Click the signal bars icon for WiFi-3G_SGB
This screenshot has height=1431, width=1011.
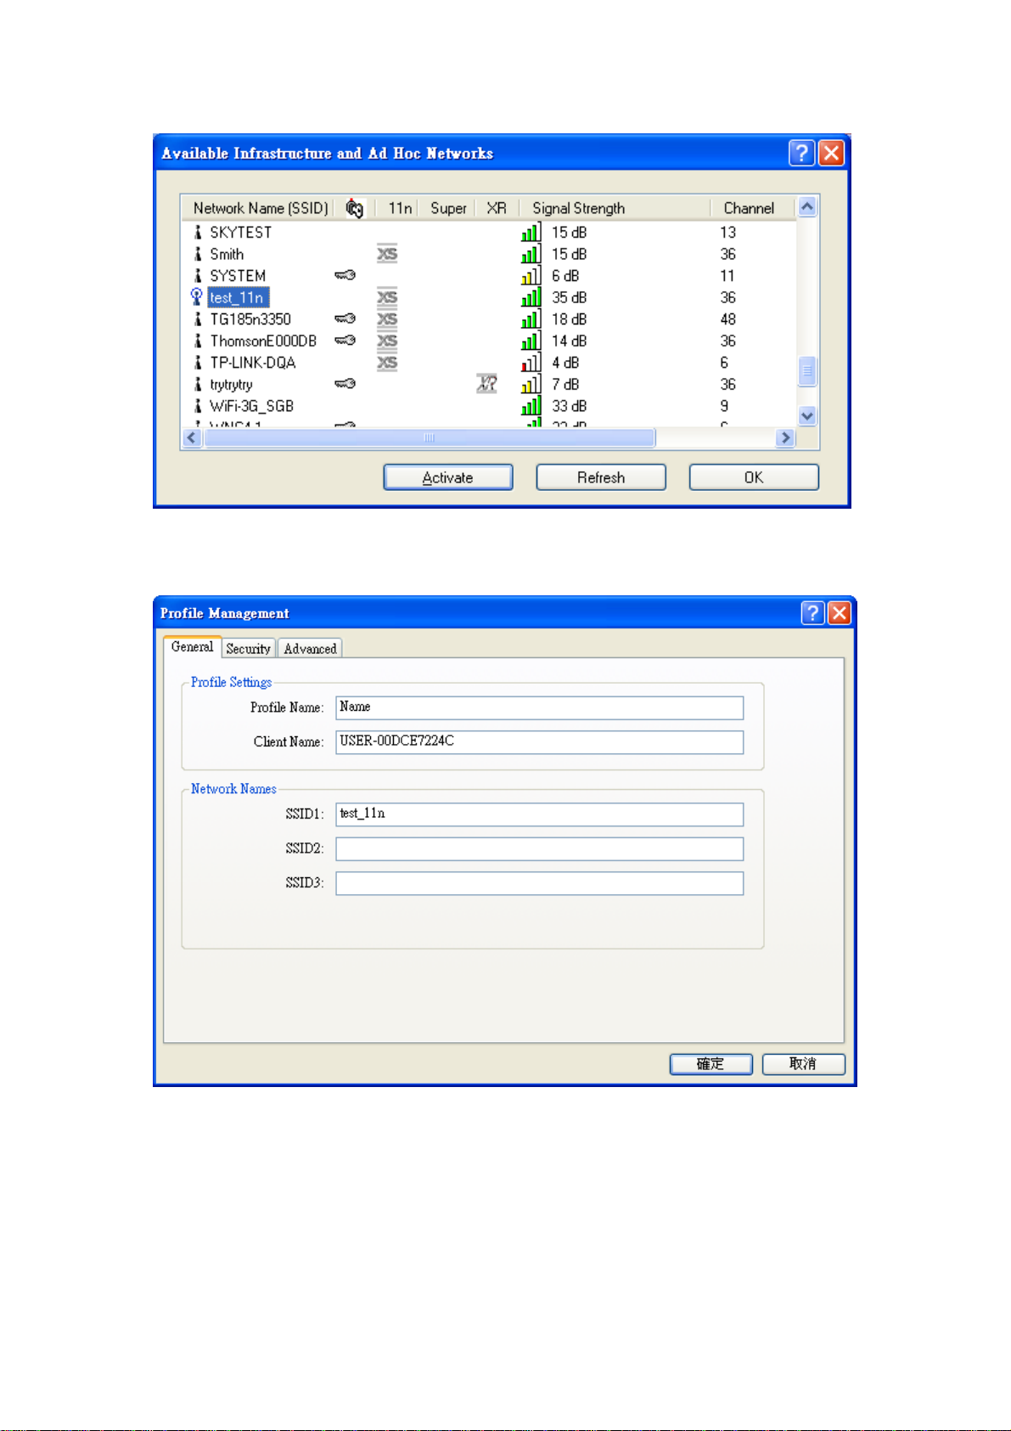click(x=531, y=406)
